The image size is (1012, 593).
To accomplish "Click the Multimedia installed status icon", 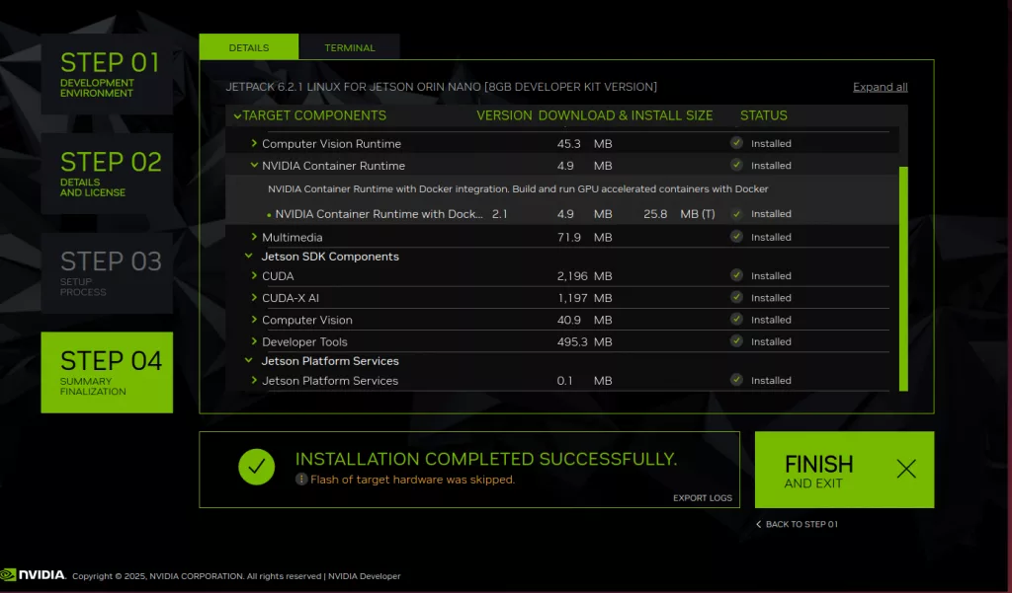I will click(736, 237).
